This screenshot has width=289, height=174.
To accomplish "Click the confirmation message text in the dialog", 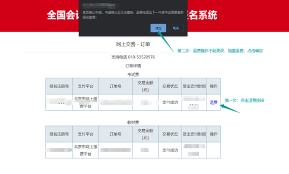I will pyautogui.click(x=132, y=16).
